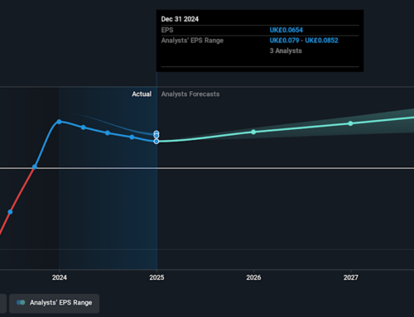The width and height of the screenshot is (414, 317).
Task: Click the EPS point on the zero line
Action: click(35, 167)
